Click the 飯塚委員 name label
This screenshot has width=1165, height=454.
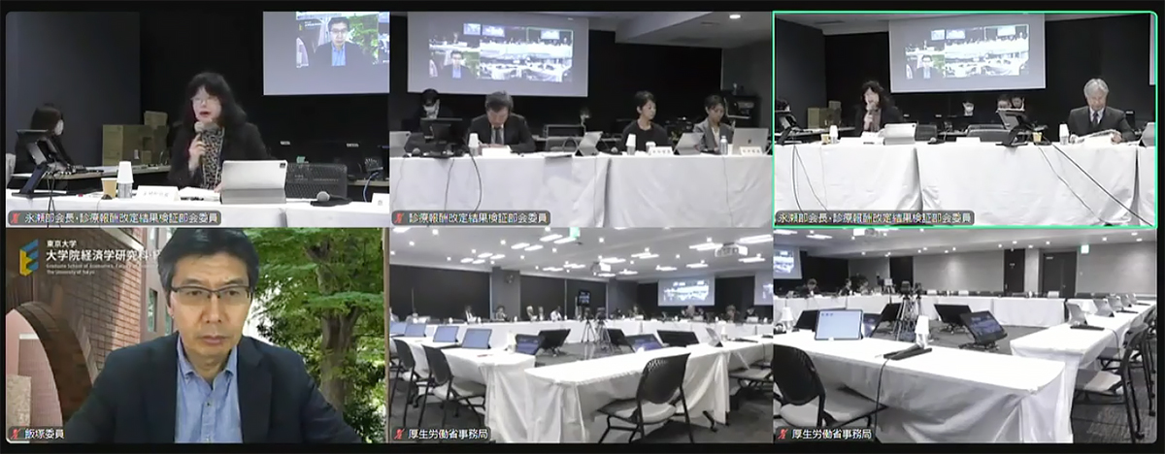pyautogui.click(x=44, y=435)
